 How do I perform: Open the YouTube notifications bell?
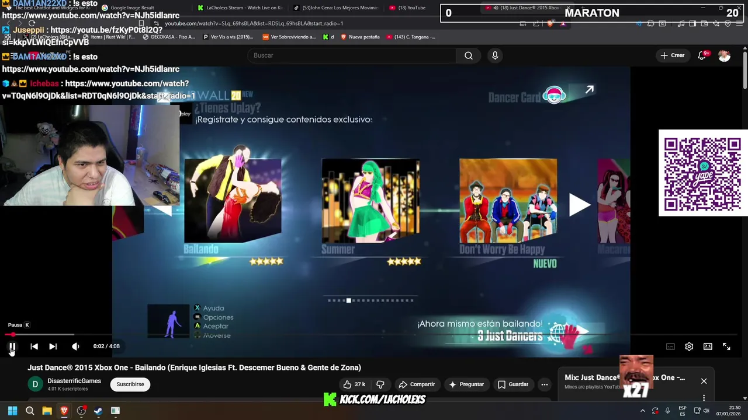click(702, 55)
